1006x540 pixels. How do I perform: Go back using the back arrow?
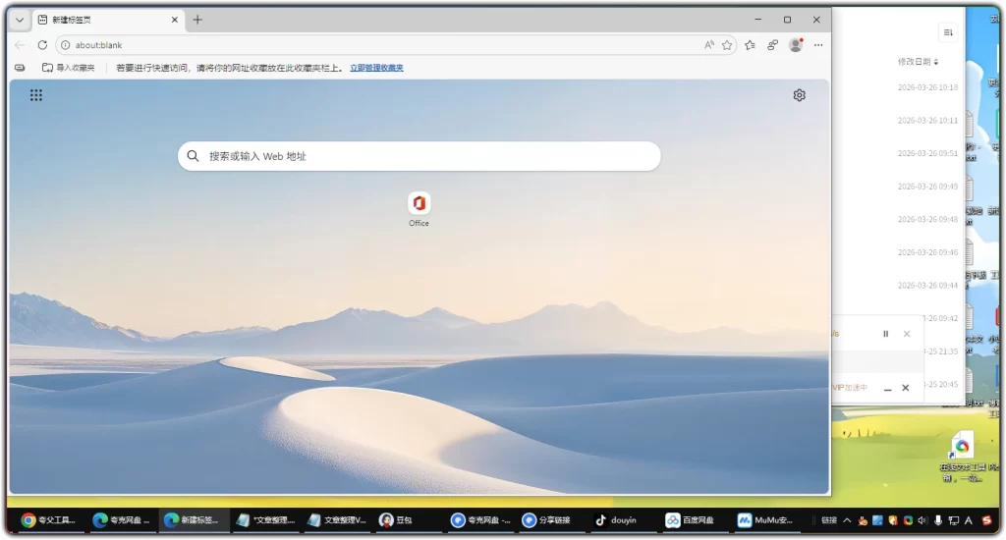(x=20, y=45)
